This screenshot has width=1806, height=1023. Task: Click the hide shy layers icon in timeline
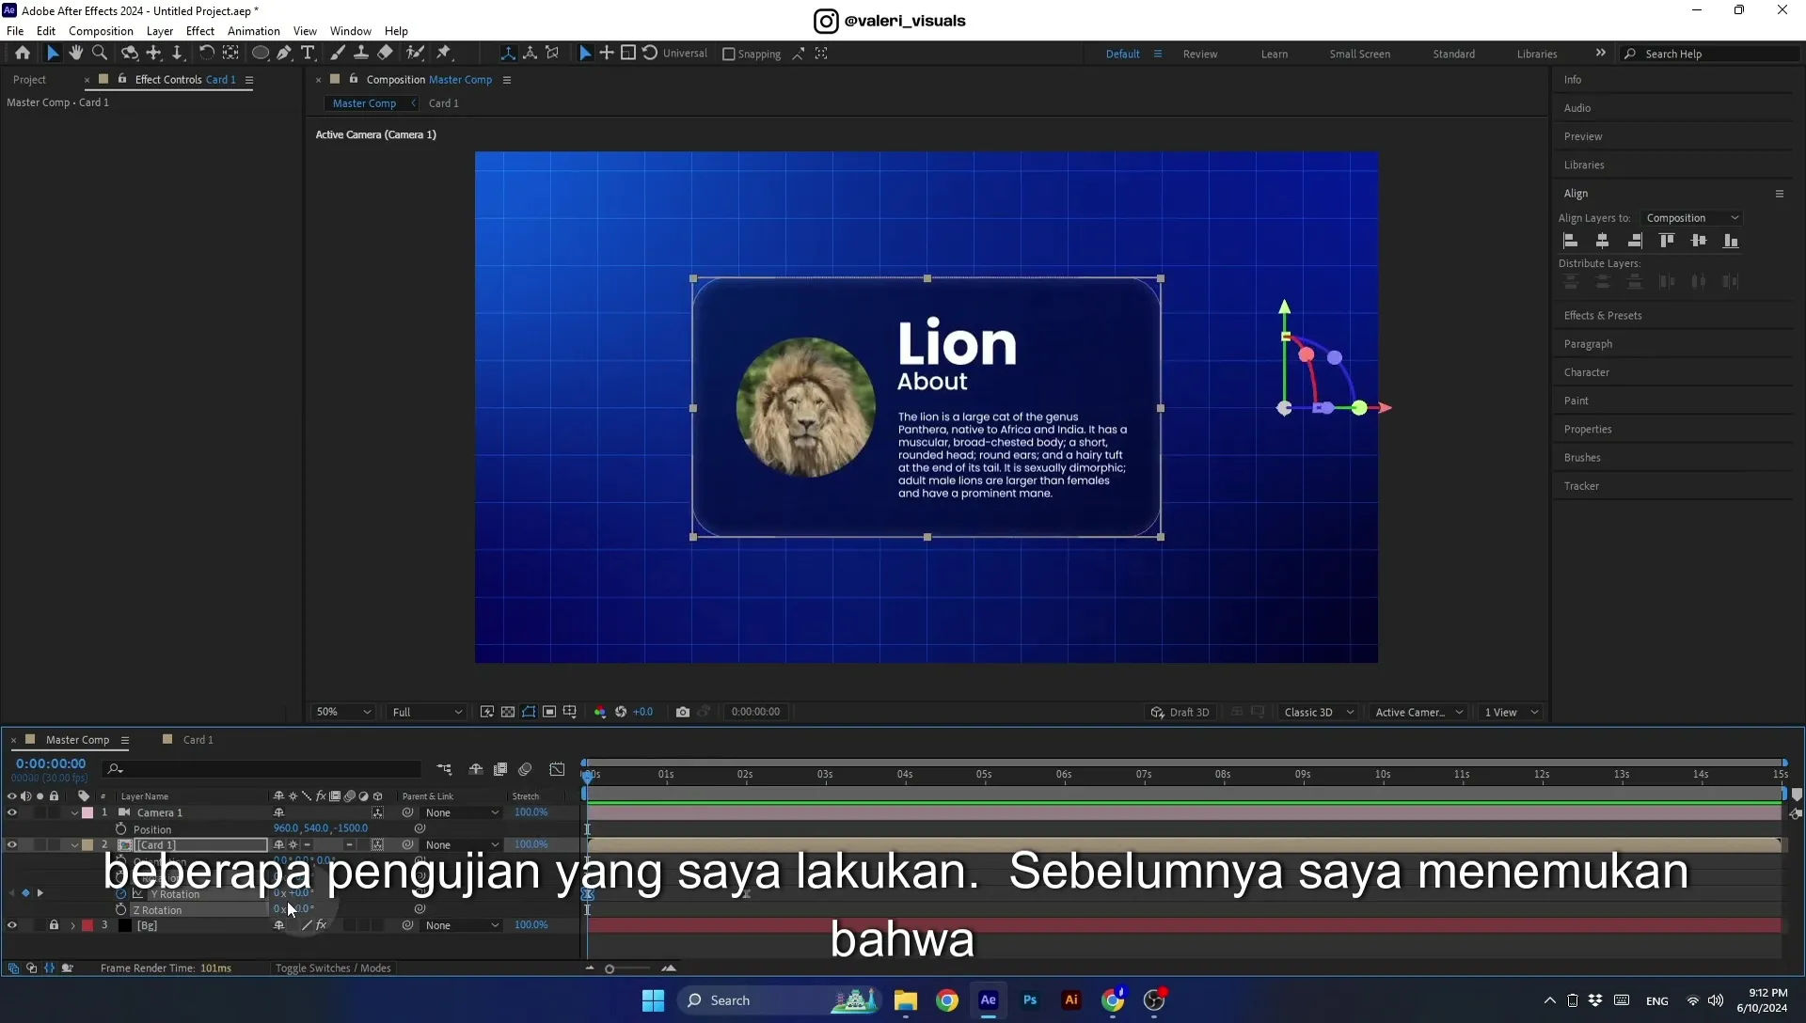(476, 769)
